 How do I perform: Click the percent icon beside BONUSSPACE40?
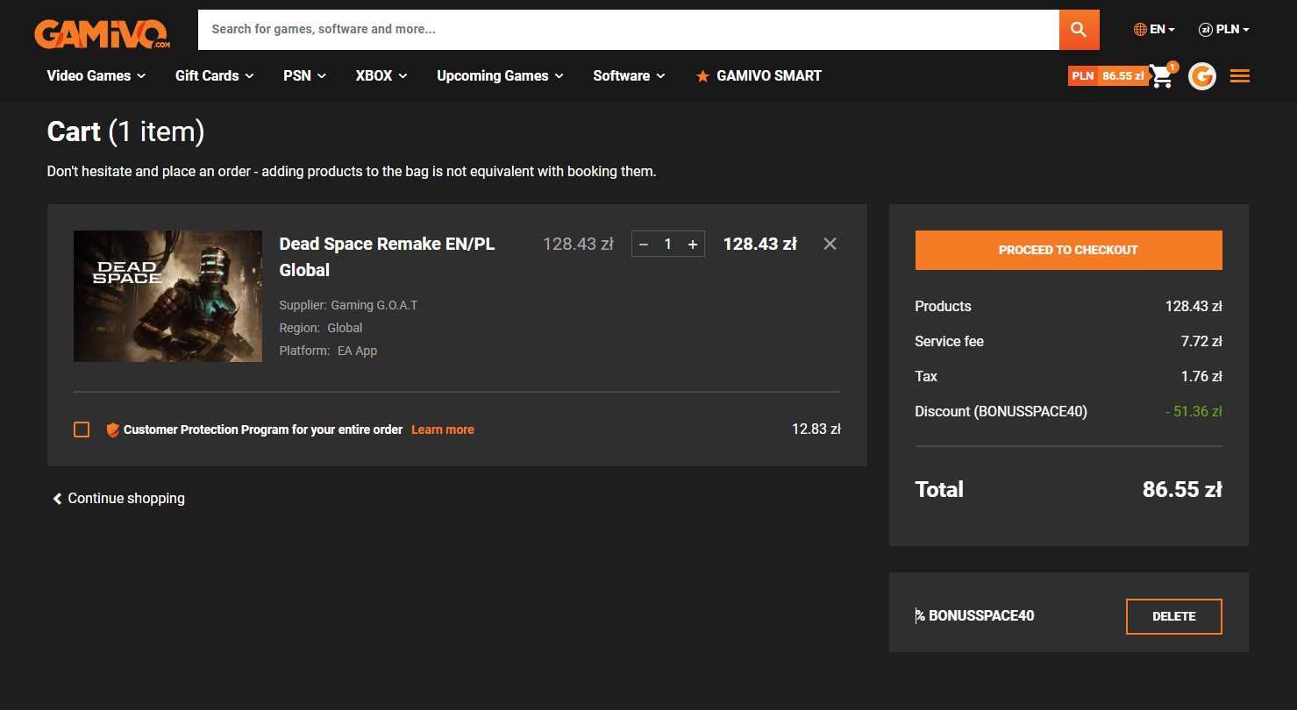click(x=920, y=615)
